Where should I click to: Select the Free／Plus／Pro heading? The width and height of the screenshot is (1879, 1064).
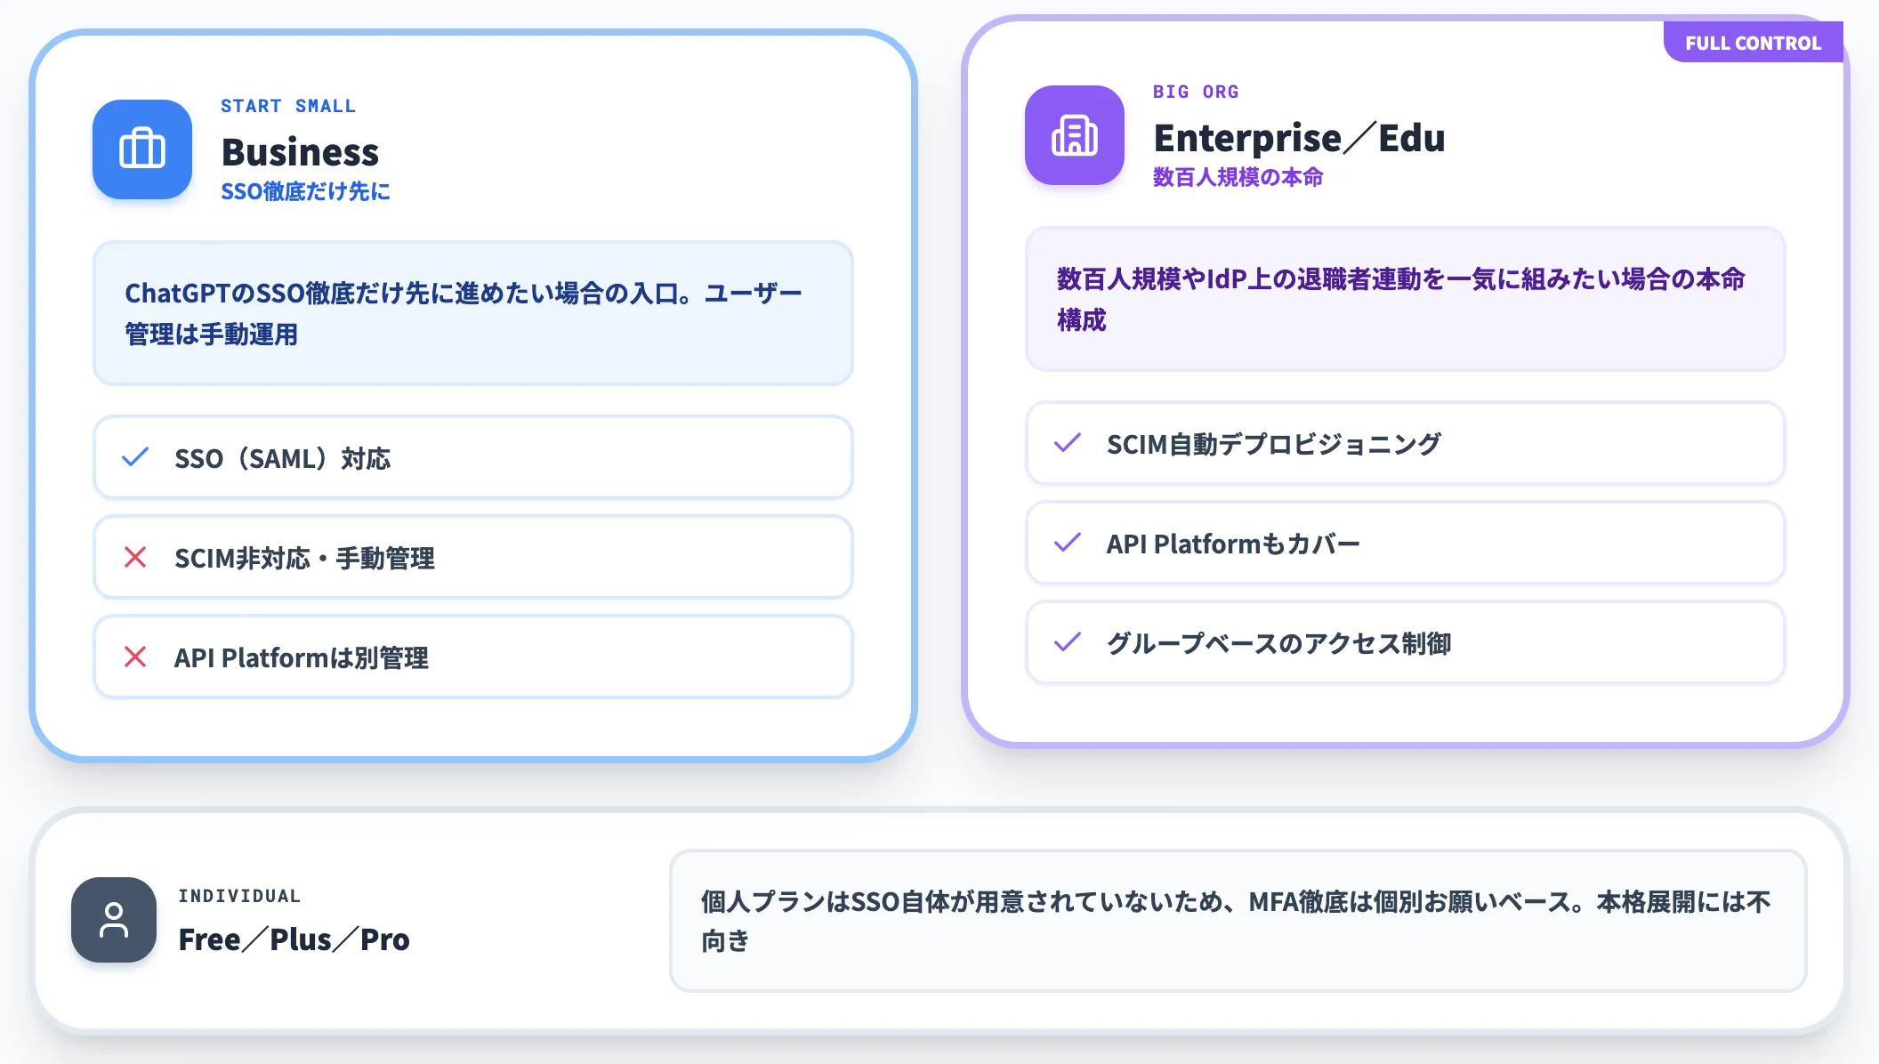[x=294, y=939]
